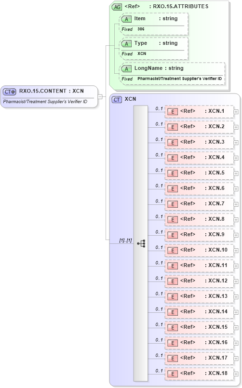
Task: Click the A icon beside Item attribute
Action: [x=126, y=19]
